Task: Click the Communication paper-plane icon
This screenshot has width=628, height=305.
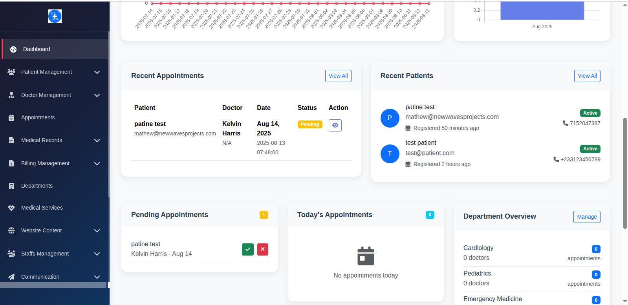Action: coord(11,277)
